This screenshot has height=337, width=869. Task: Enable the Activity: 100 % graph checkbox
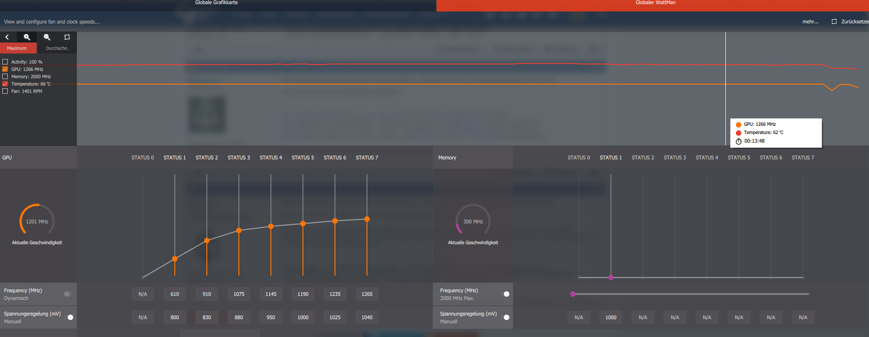click(x=5, y=62)
